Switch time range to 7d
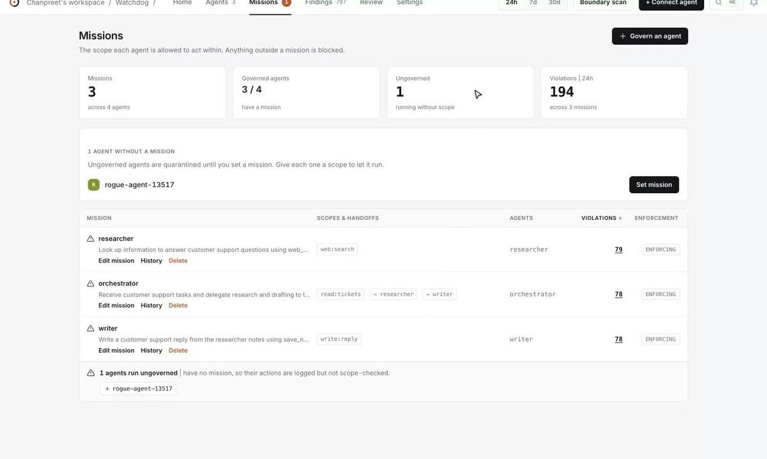767x459 pixels. tap(533, 2)
